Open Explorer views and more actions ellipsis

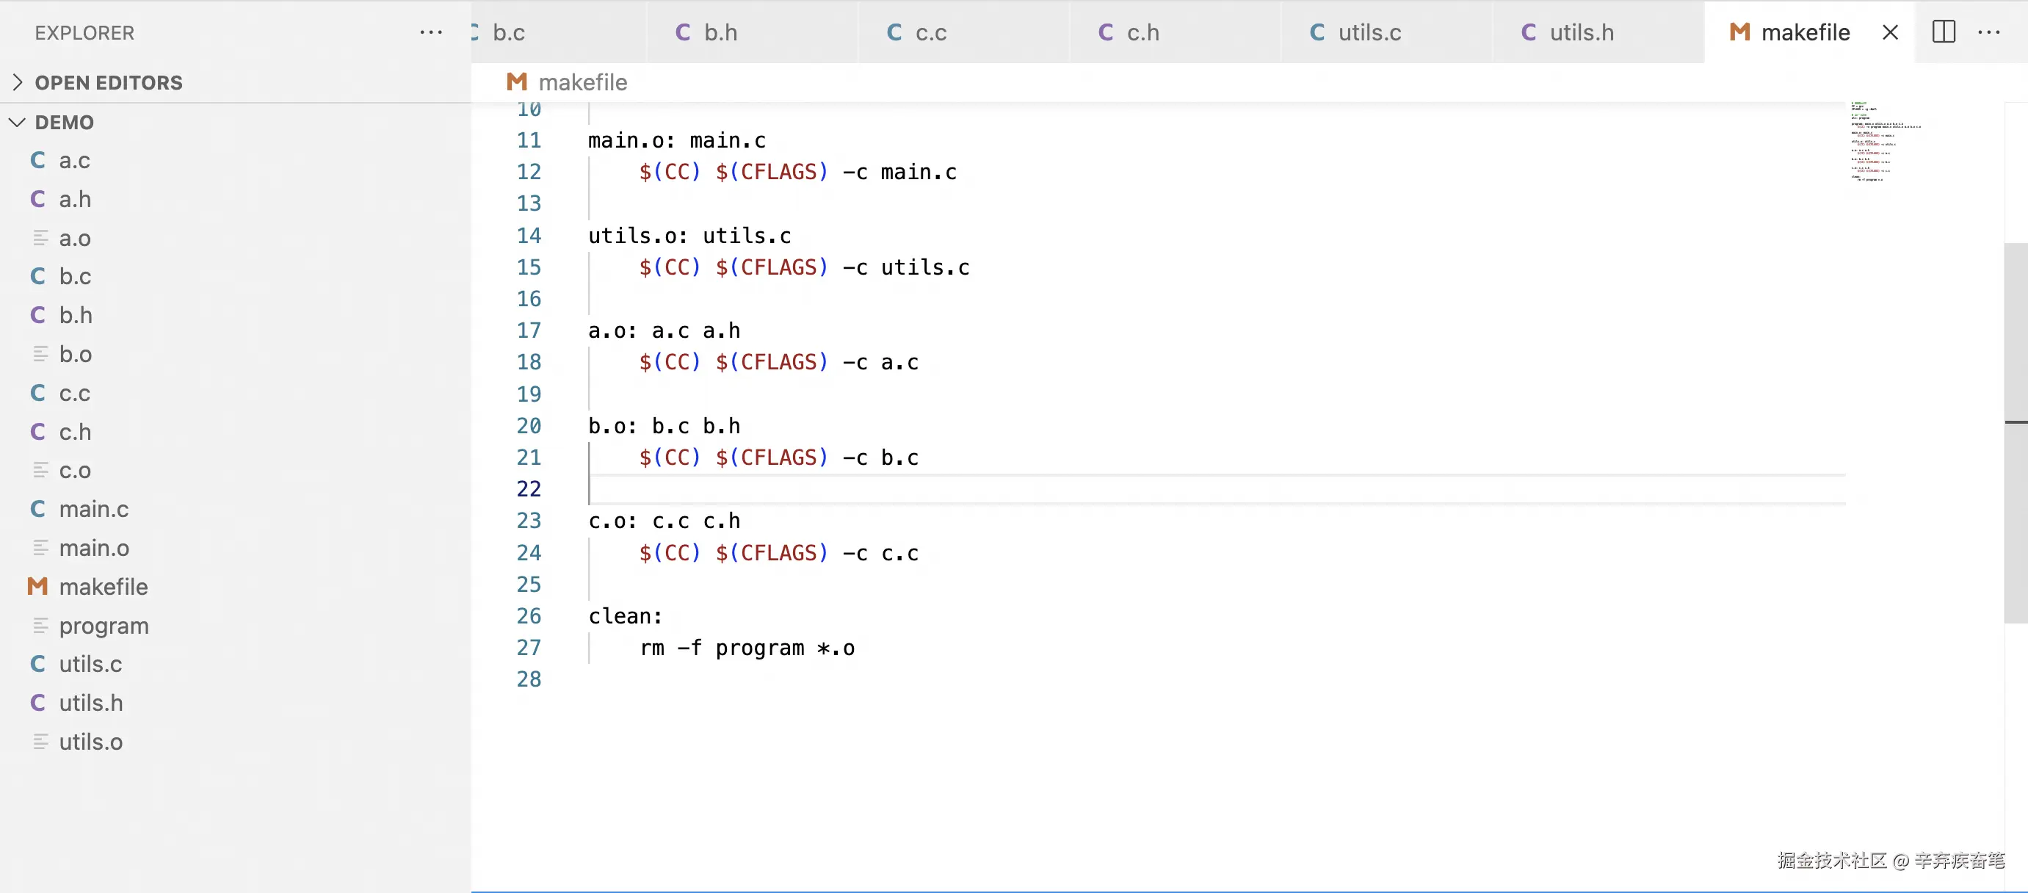(x=430, y=32)
